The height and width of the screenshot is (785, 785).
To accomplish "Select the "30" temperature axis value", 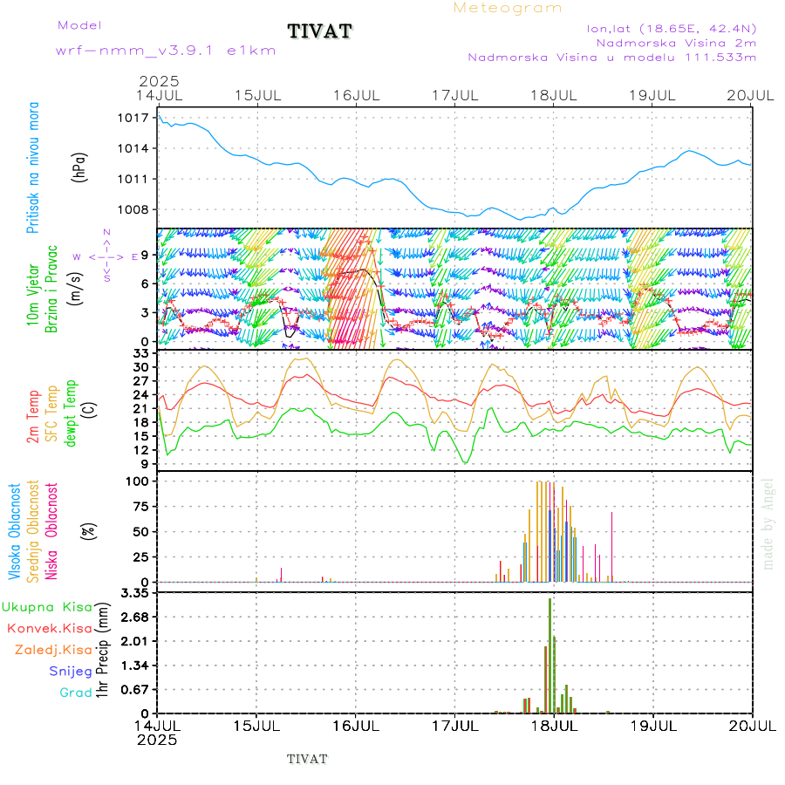I will pyautogui.click(x=141, y=367).
